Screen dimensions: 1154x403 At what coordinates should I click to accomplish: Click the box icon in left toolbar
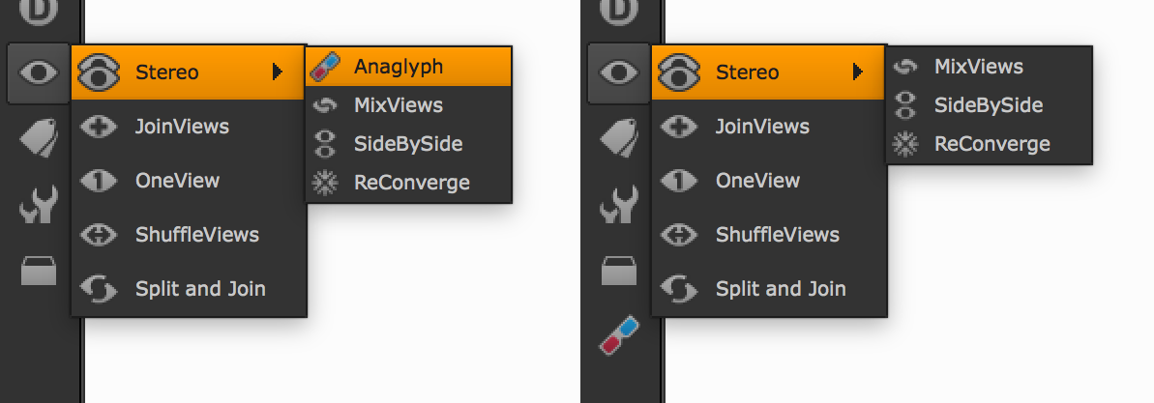[x=39, y=272]
